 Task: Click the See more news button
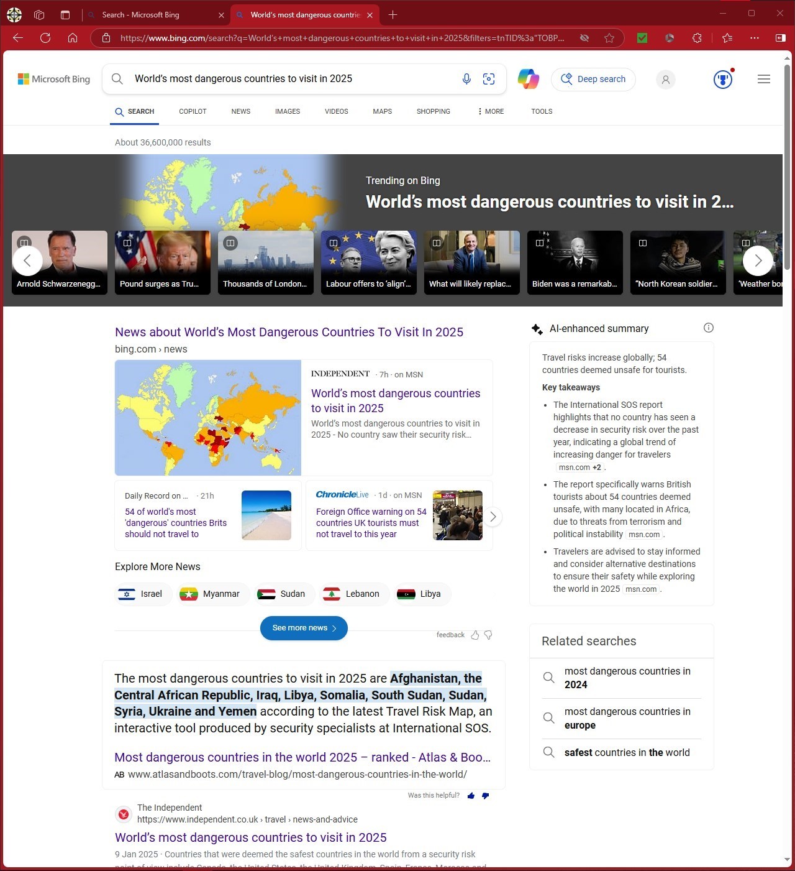(x=304, y=628)
